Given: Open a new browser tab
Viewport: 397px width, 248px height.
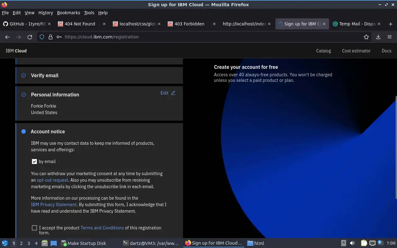Looking at the screenshot, I should tap(390, 24).
